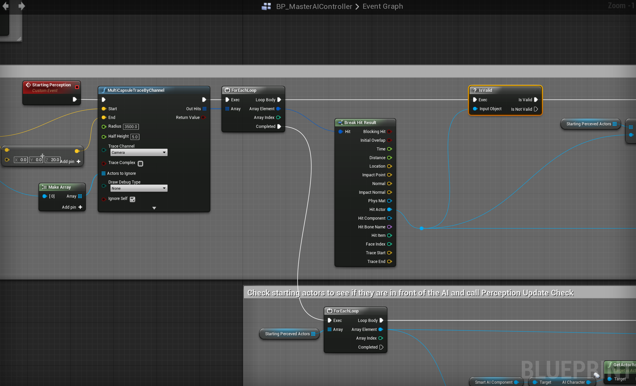Click the Out Hits array pin
636x386 pixels.
pyautogui.click(x=204, y=109)
